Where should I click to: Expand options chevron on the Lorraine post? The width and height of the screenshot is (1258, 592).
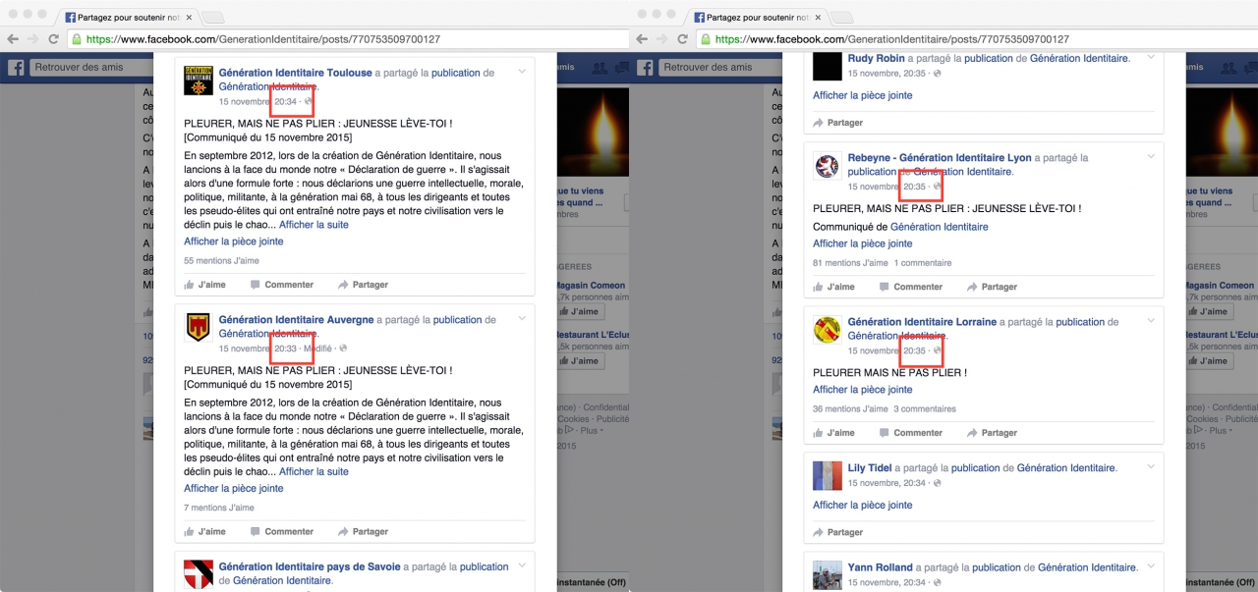[x=1151, y=321]
